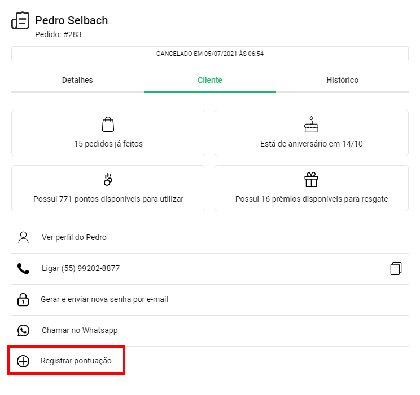
Task: Click the order clipboard icon beside Pedro Selbach
Action: (20, 20)
